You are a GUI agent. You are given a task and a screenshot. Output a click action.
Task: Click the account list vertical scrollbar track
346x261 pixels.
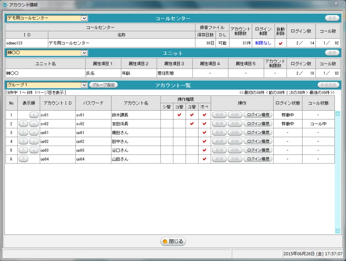[x=338, y=172]
